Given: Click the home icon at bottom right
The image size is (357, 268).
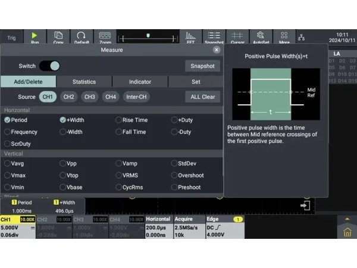Looking at the screenshot, I should pyautogui.click(x=347, y=232).
